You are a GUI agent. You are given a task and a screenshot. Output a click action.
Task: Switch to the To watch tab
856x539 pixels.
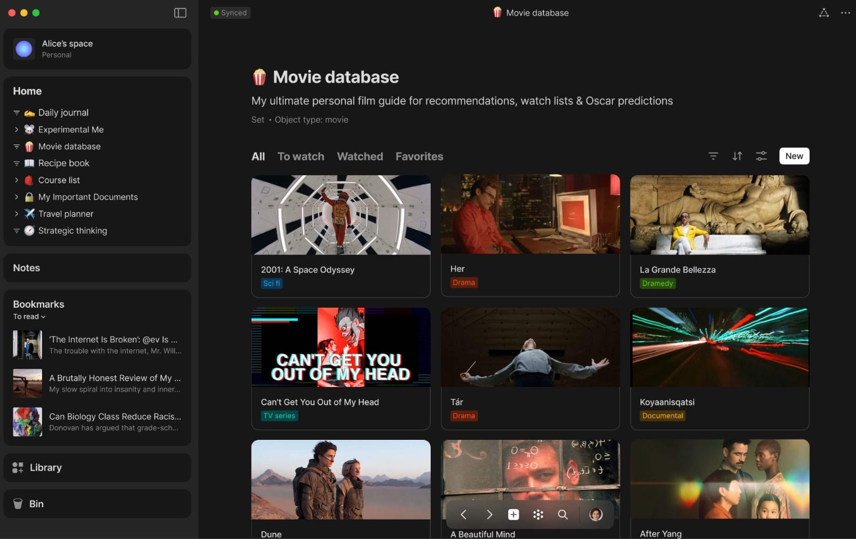[301, 157]
